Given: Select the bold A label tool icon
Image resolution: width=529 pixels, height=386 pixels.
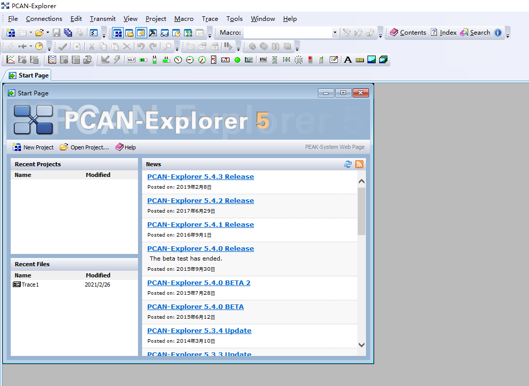Looking at the screenshot, I should pyautogui.click(x=348, y=59).
